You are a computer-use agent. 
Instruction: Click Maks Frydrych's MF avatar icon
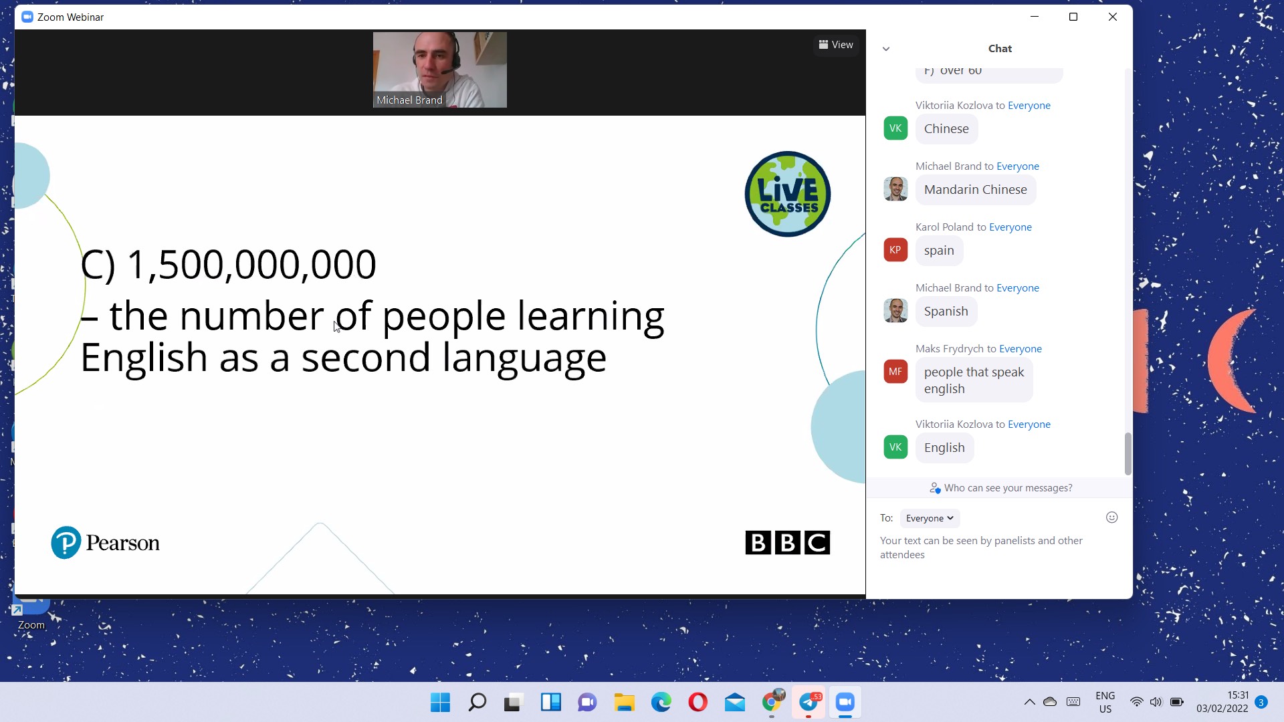(895, 372)
